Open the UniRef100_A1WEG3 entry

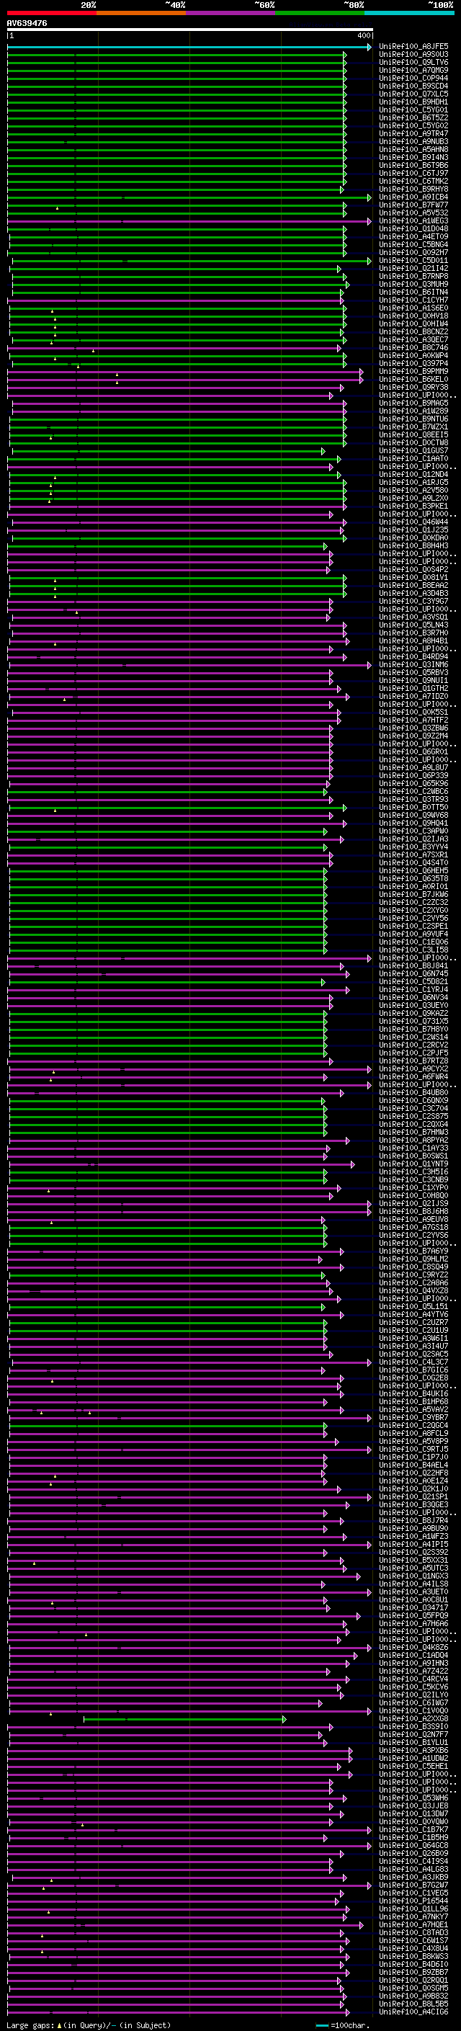tap(413, 220)
